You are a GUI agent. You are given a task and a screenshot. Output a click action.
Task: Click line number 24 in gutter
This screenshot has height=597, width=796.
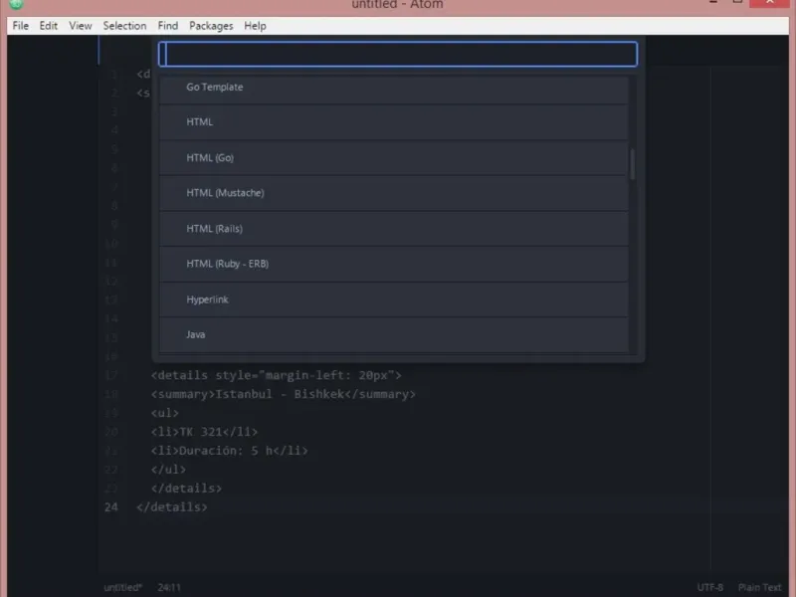point(111,507)
